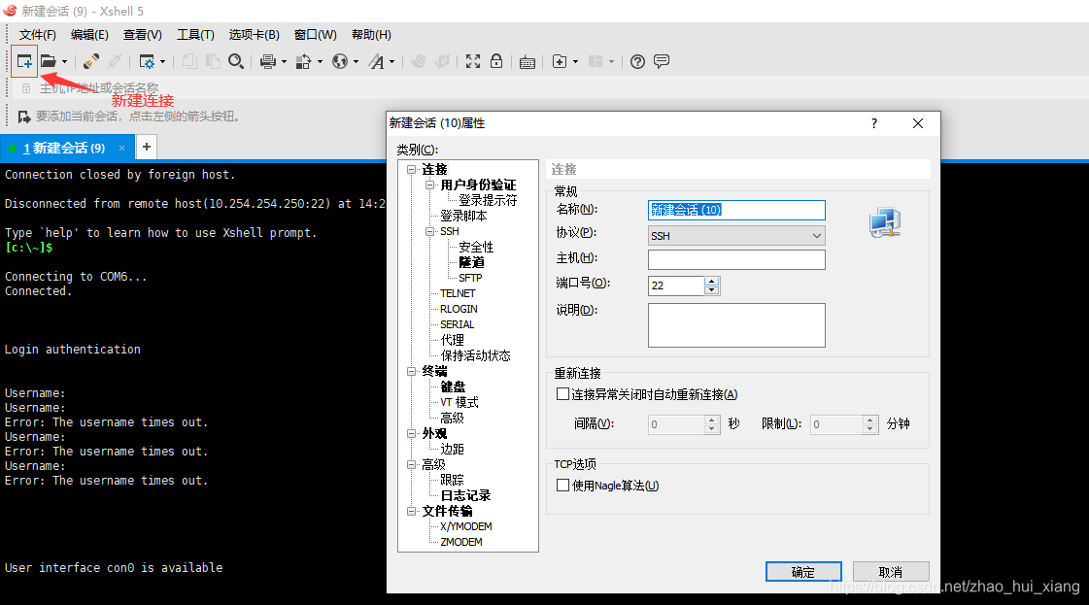The width and height of the screenshot is (1089, 605).
Task: Click the New session toolbar icon
Action: 24,62
